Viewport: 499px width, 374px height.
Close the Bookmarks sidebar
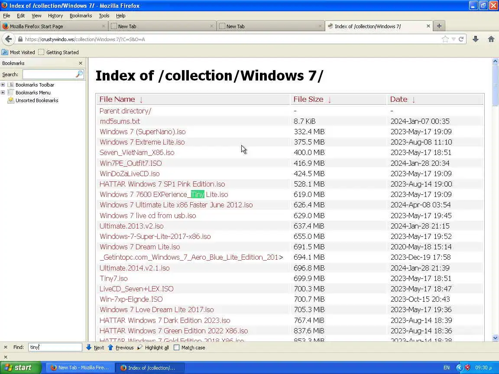coord(81,63)
